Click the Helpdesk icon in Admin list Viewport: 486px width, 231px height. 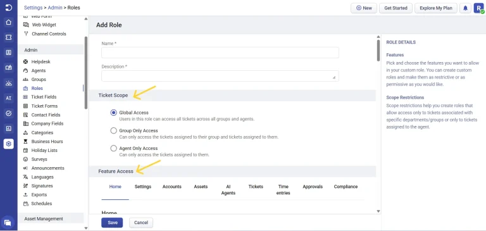(x=25, y=61)
